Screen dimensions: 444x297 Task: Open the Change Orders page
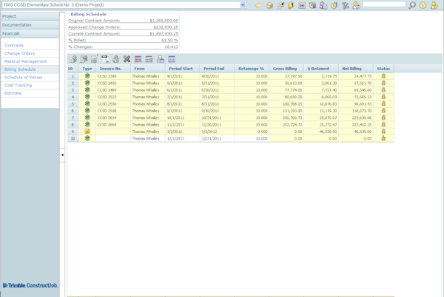pyautogui.click(x=19, y=53)
